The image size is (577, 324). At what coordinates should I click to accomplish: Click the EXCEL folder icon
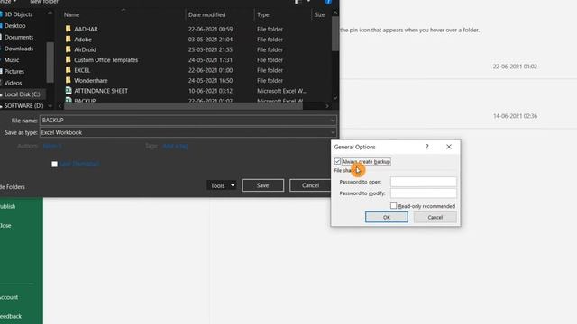[69, 70]
